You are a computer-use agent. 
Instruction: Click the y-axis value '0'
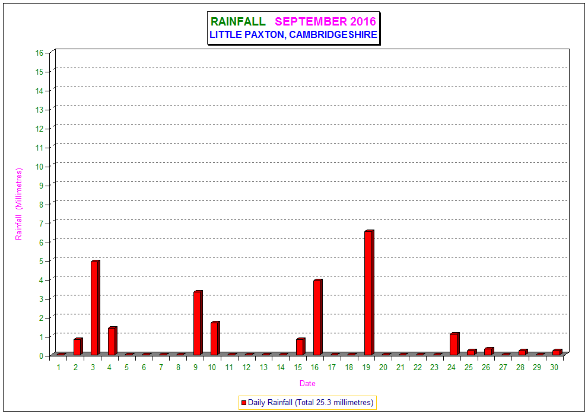tap(42, 356)
